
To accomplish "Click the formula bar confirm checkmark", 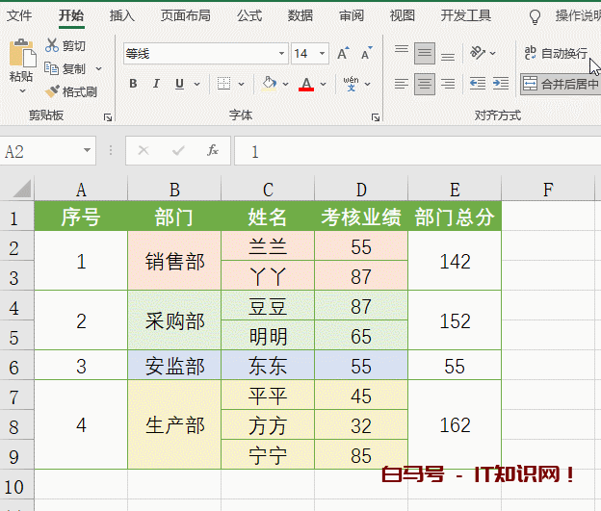I will (178, 150).
